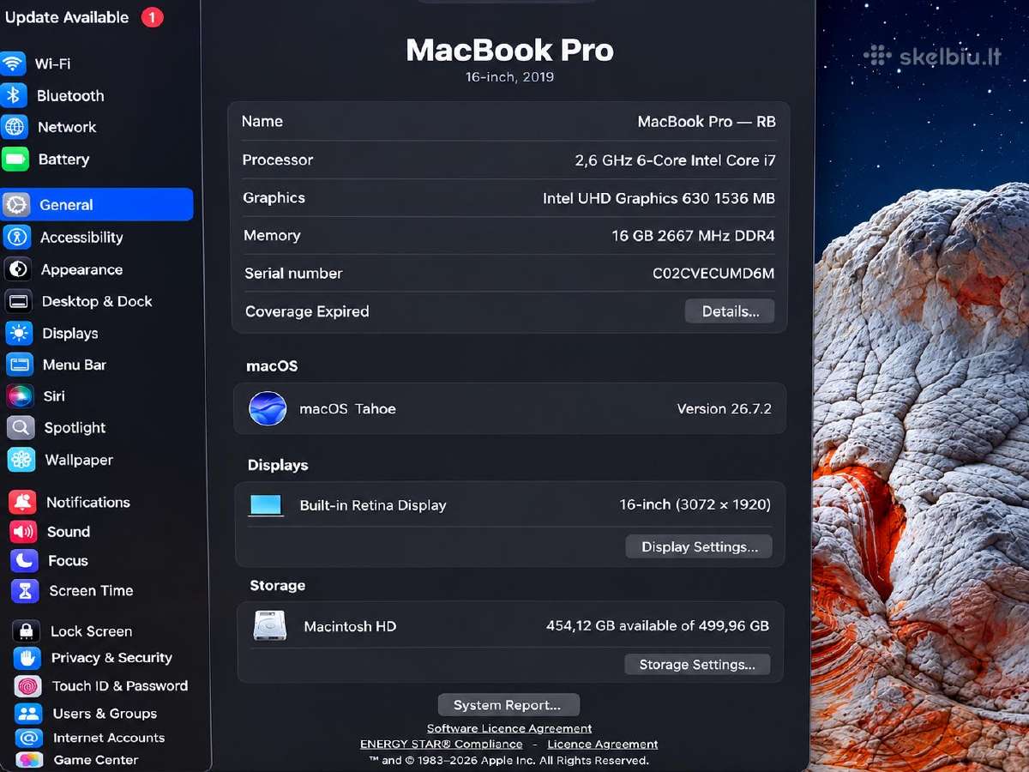Click the Wallpaper flower icon

coord(21,459)
